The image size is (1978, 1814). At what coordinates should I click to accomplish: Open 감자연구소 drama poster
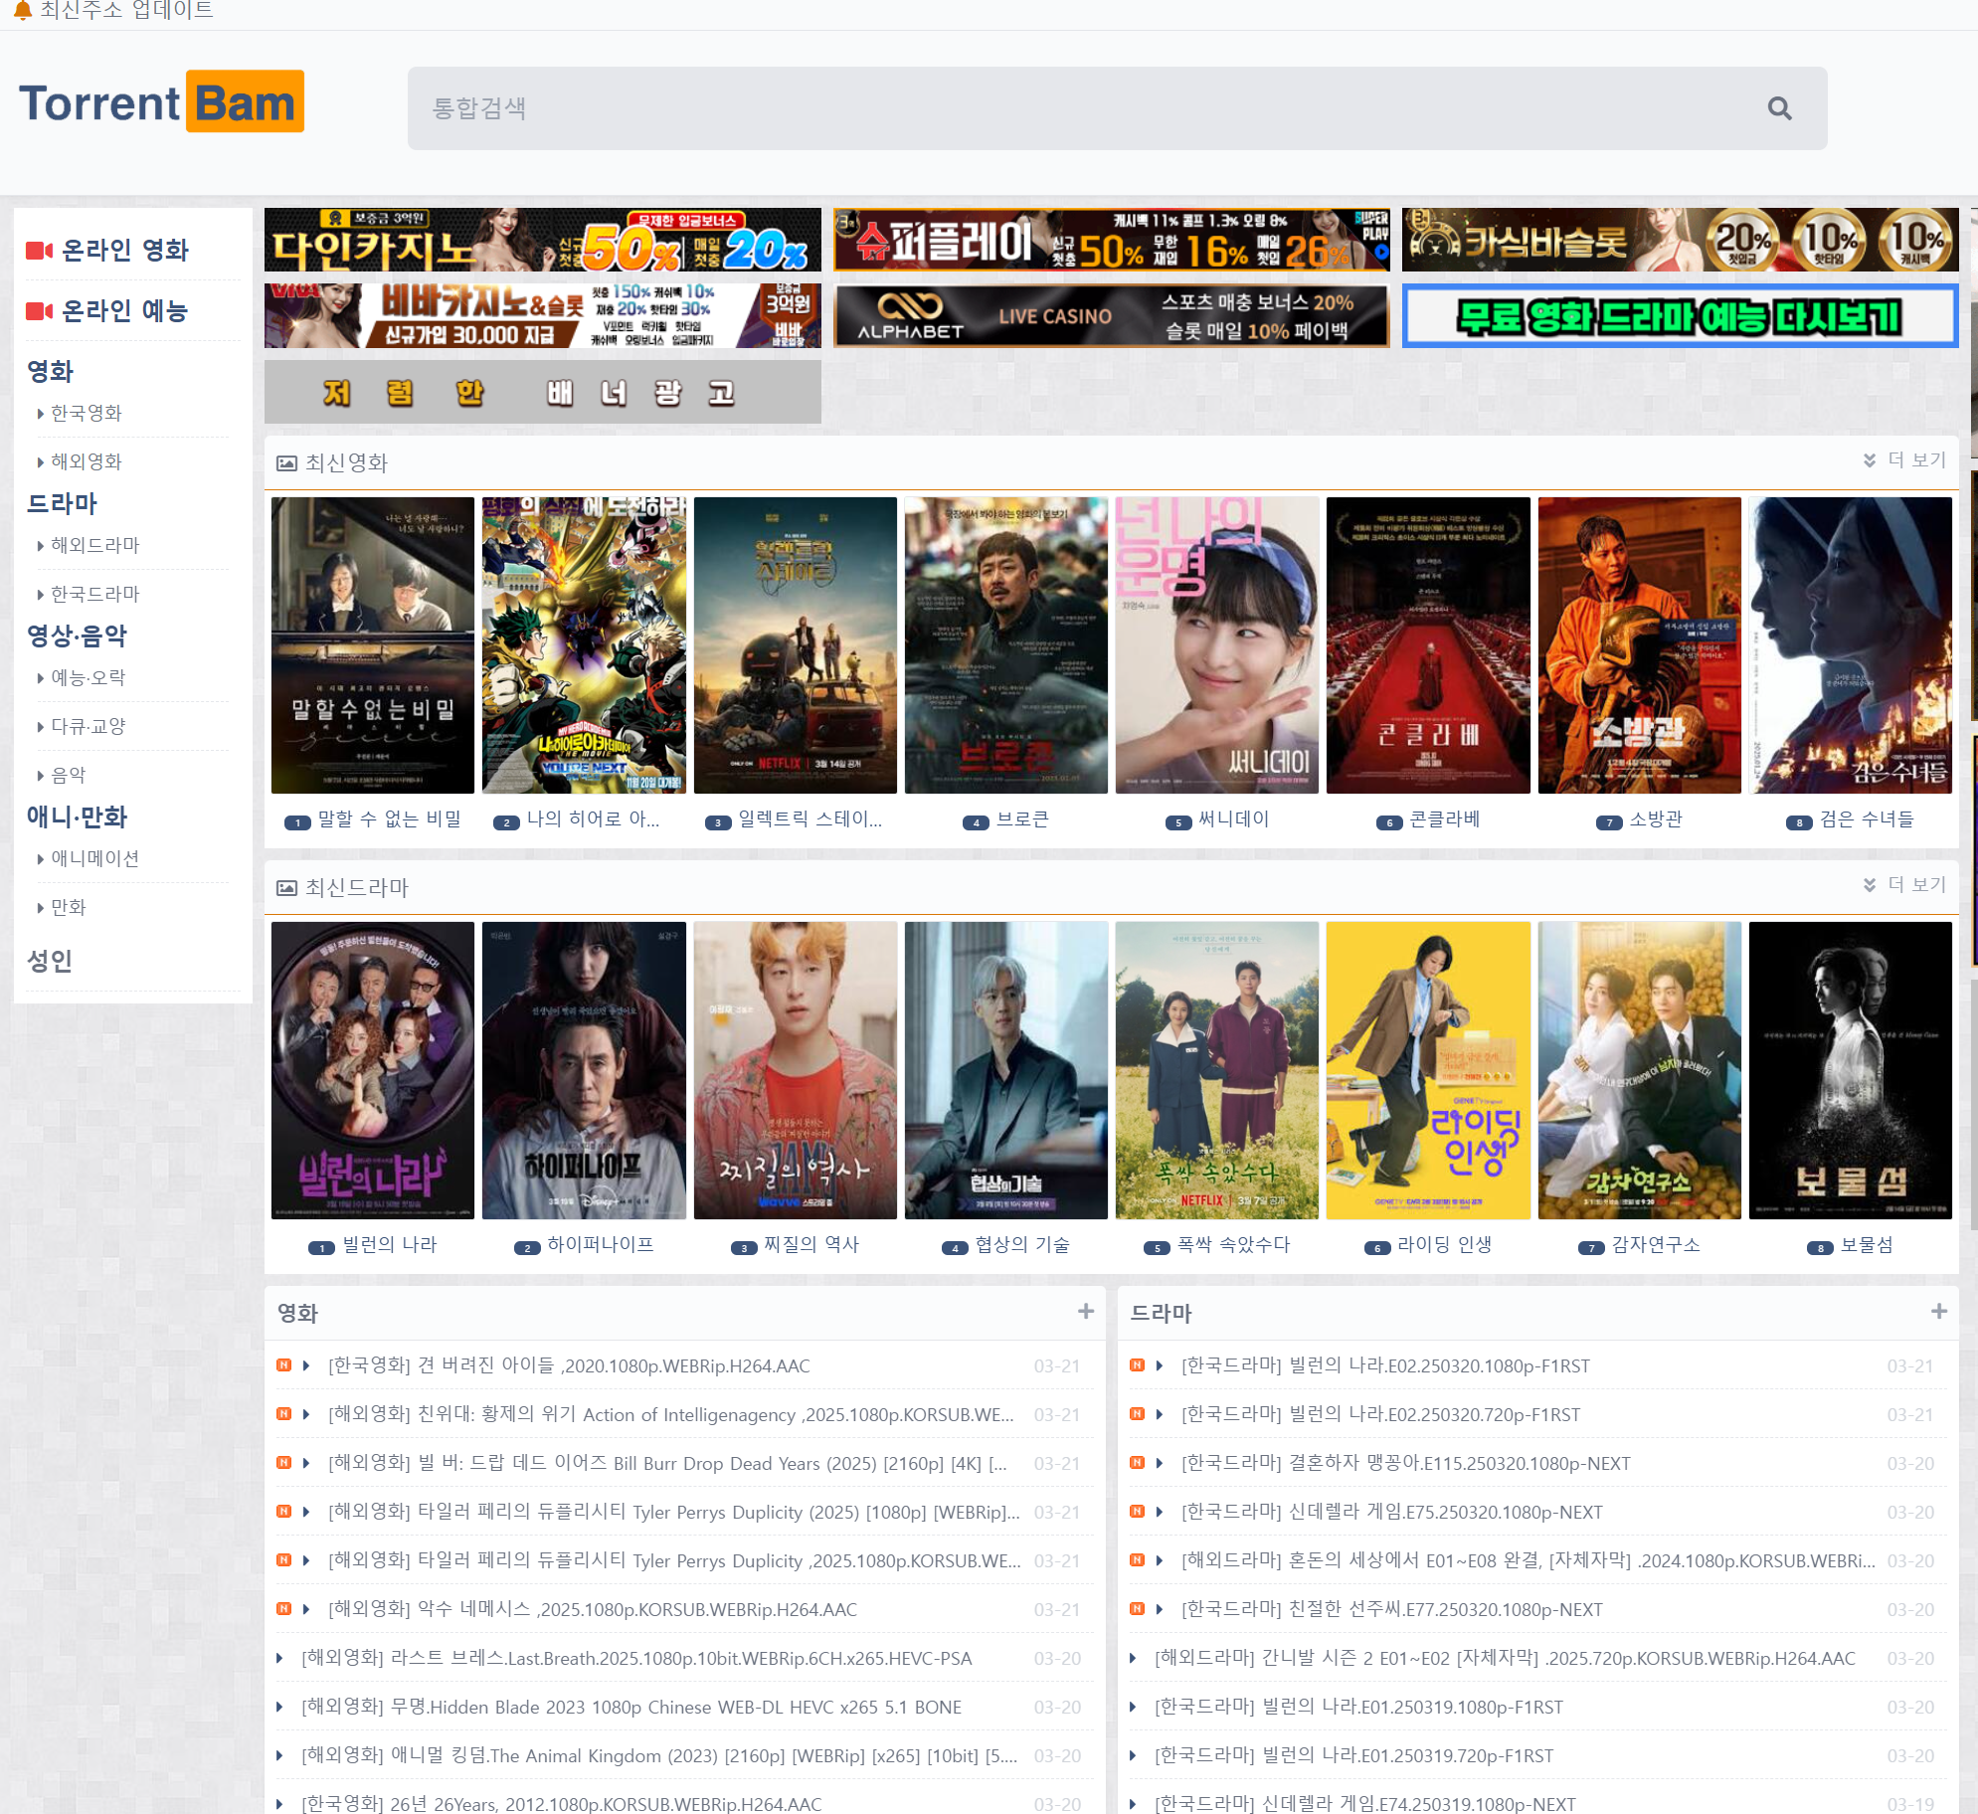(x=1639, y=1070)
